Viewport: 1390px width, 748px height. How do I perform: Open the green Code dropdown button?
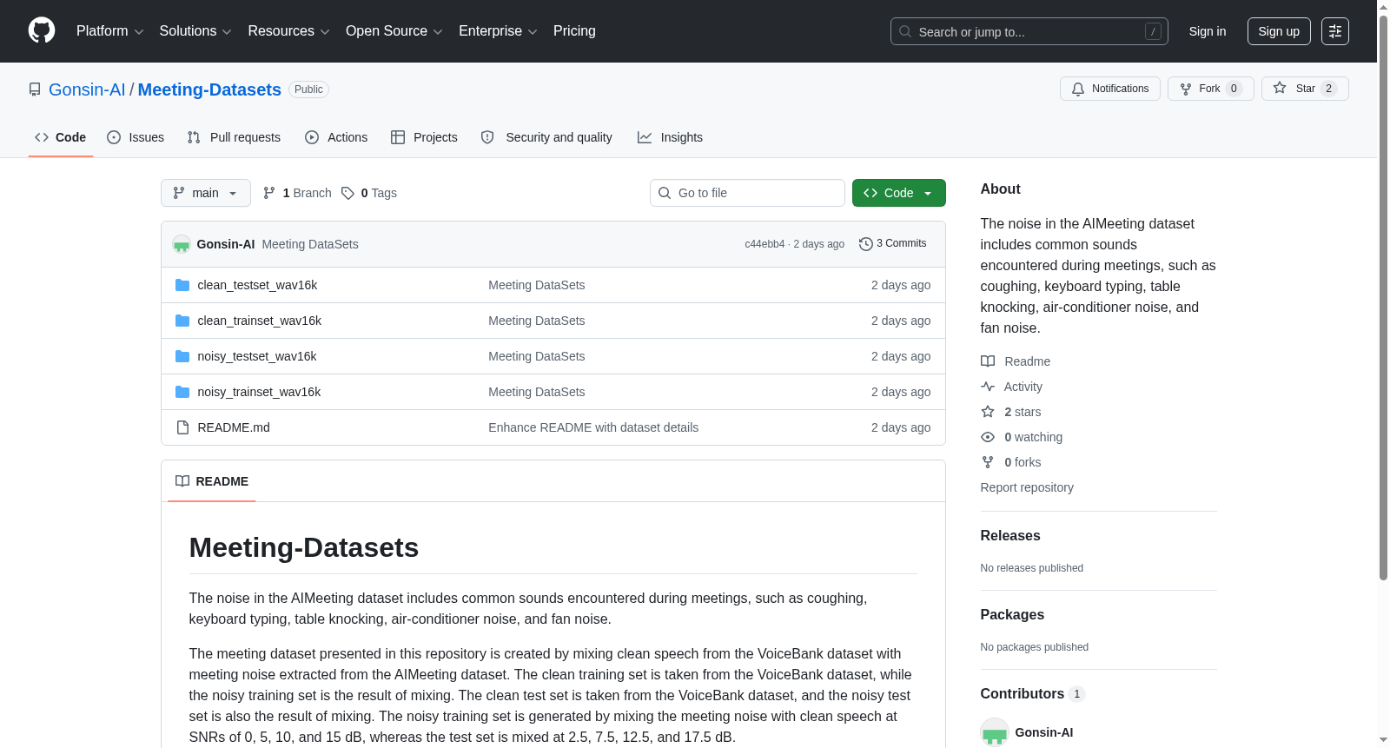[898, 193]
